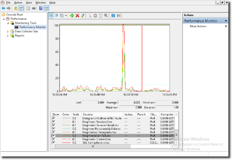This screenshot has height=160, width=232.
Task: Toggle Show/Hide Action Pane button
Action: pyautogui.click(x=46, y=8)
